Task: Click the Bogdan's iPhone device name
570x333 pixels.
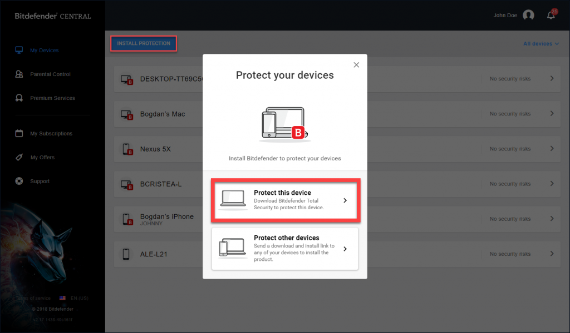Action: (167, 216)
